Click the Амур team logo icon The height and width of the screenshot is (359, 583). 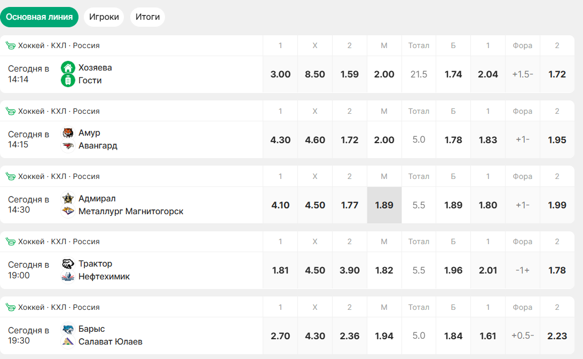pyautogui.click(x=68, y=133)
